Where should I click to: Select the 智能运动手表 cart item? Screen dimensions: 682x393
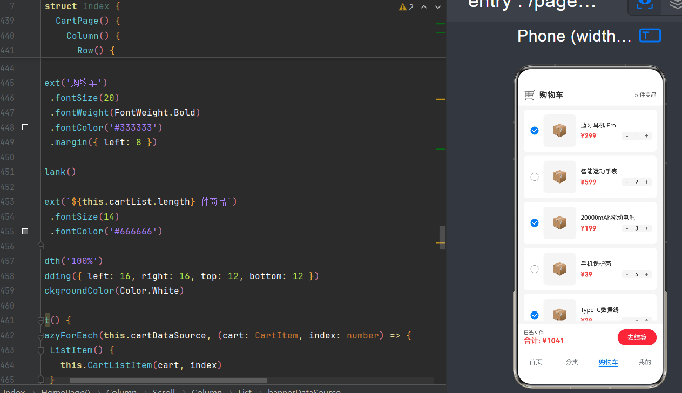pos(535,177)
